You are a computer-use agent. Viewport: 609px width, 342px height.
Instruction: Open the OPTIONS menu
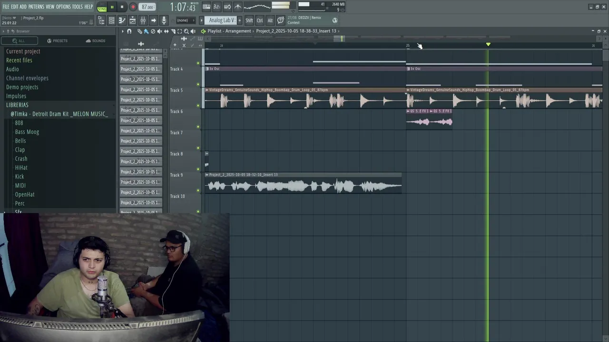pos(63,7)
